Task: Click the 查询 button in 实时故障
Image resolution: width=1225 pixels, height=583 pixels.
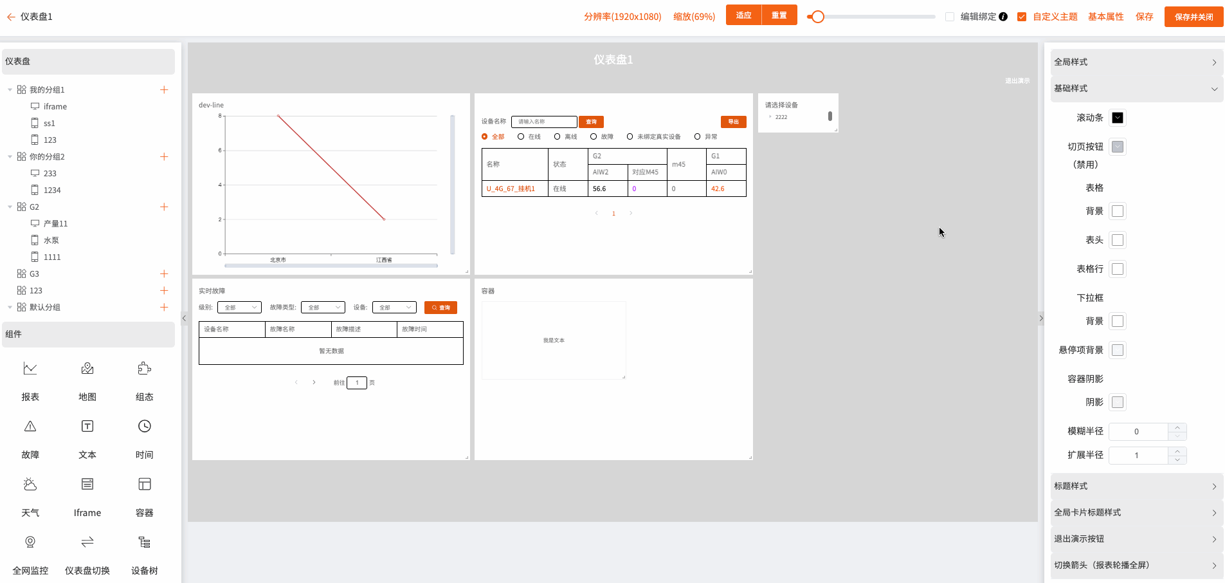Action: [x=440, y=308]
